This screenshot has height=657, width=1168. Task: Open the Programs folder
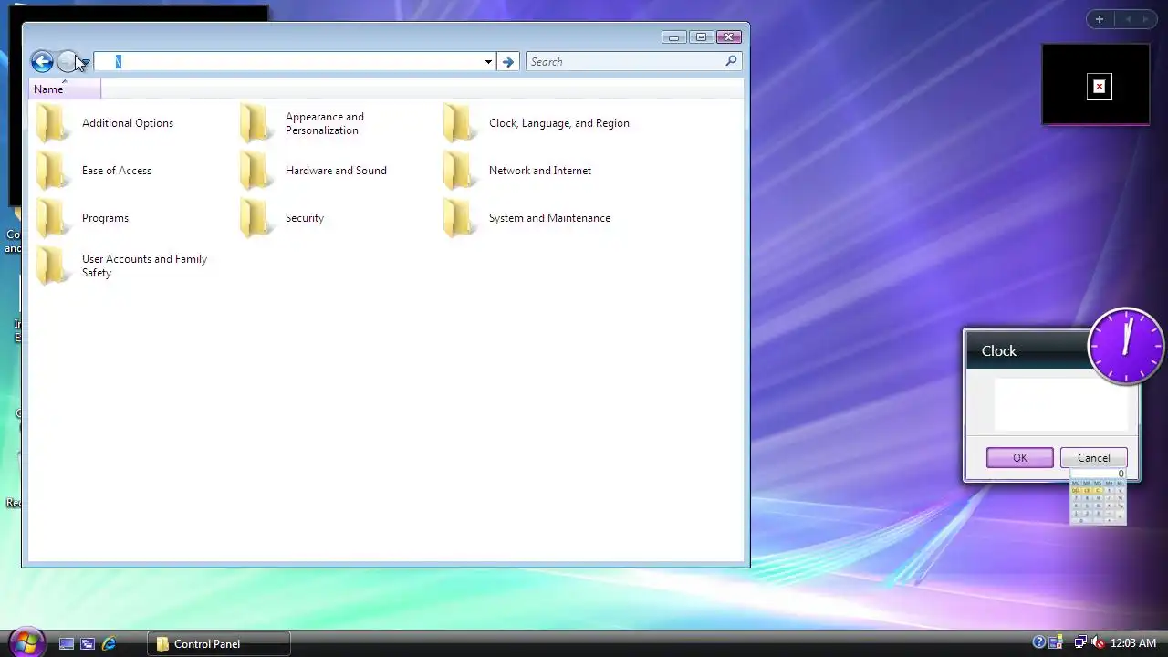click(x=83, y=218)
